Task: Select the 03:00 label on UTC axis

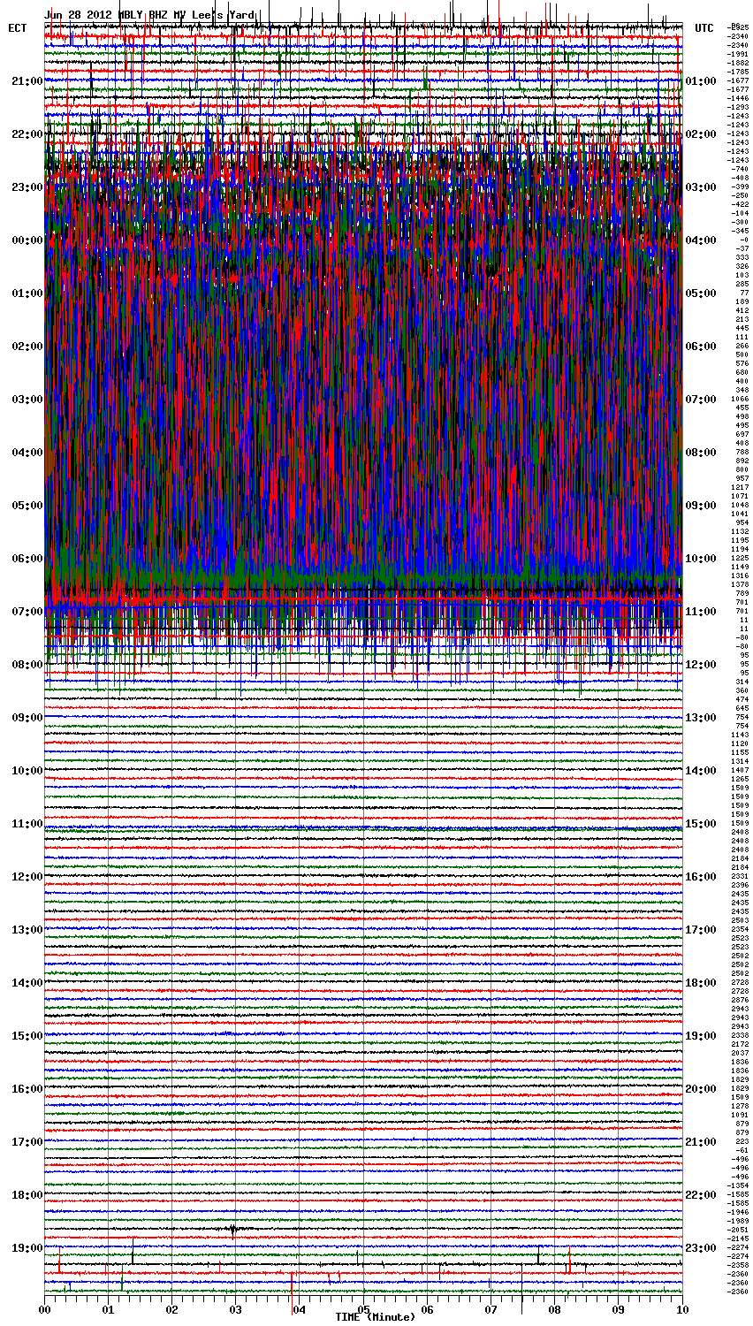Action: [700, 187]
